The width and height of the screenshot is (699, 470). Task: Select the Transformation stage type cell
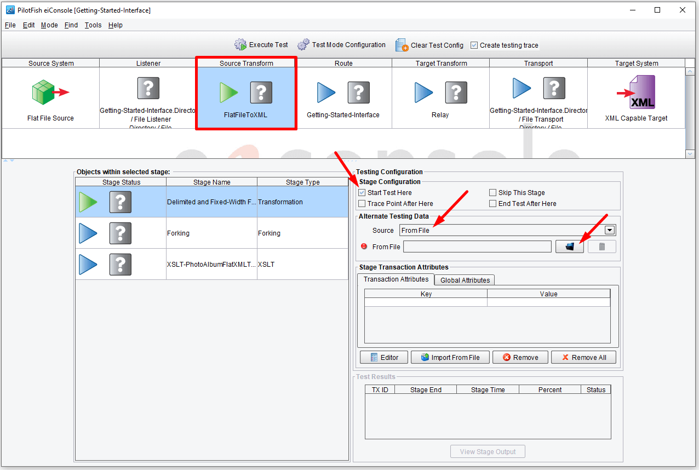[x=303, y=202]
